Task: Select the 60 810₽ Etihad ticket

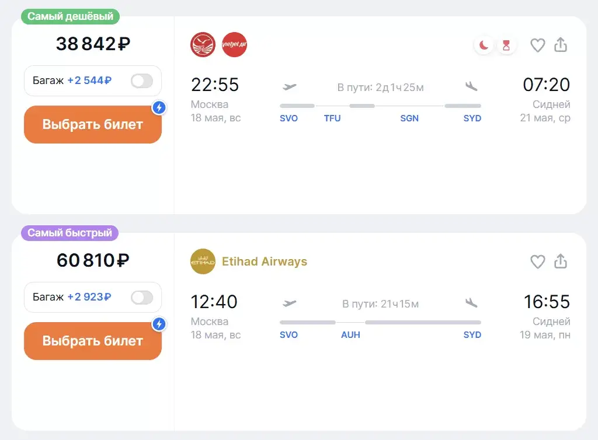Action: click(x=93, y=341)
